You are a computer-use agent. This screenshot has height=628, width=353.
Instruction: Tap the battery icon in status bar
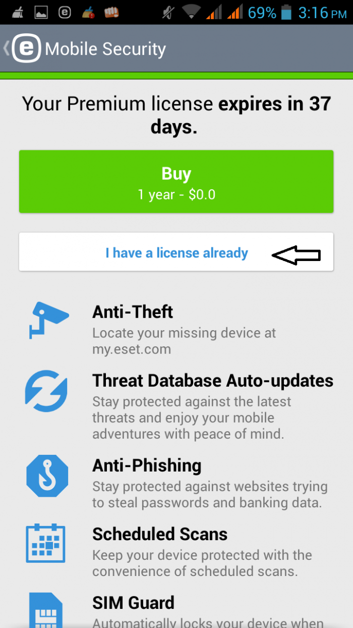pos(286,13)
